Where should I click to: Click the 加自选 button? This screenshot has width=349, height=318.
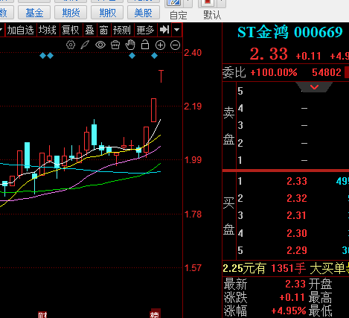point(21,30)
